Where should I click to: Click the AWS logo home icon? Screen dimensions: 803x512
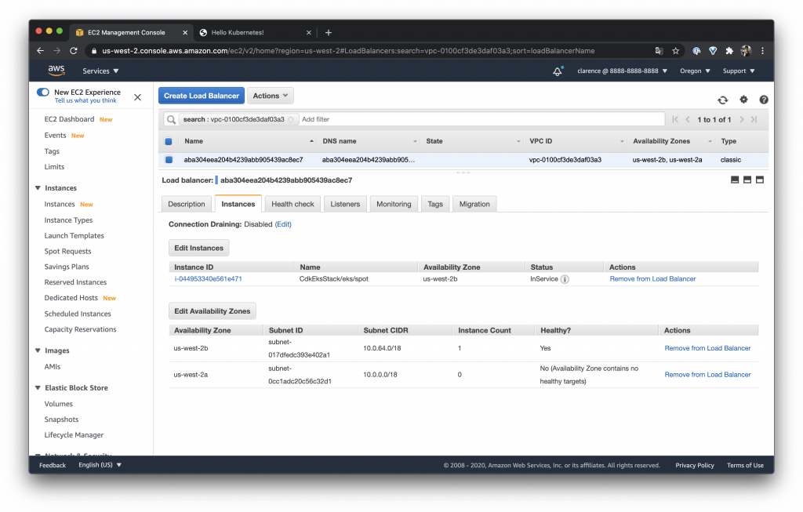click(56, 71)
